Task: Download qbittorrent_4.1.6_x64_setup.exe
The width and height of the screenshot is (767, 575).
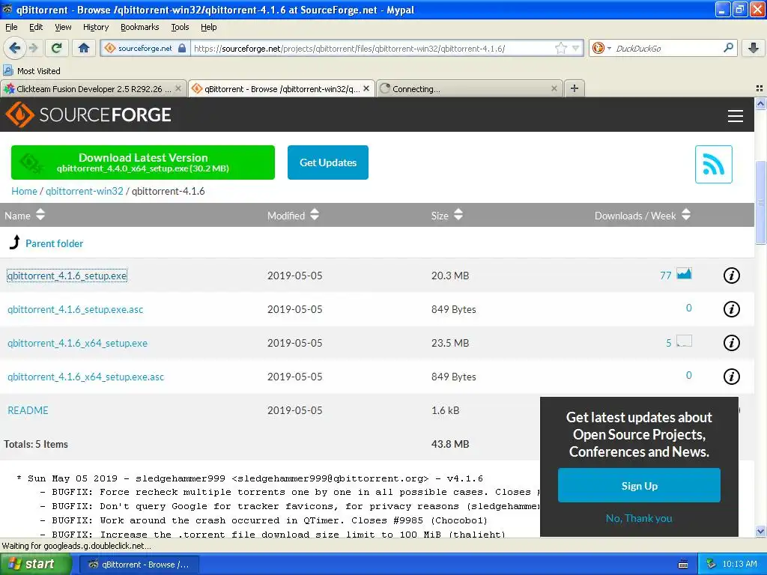Action: point(77,343)
